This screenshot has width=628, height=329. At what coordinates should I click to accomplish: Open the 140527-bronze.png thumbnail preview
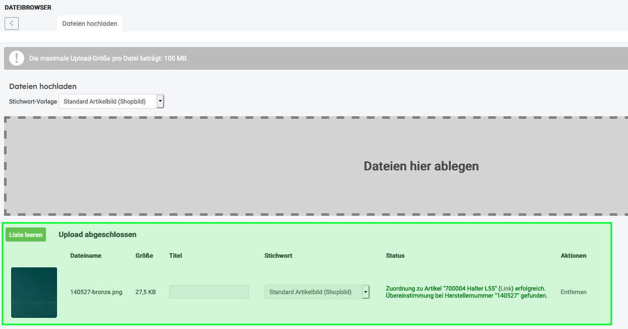[x=34, y=292]
